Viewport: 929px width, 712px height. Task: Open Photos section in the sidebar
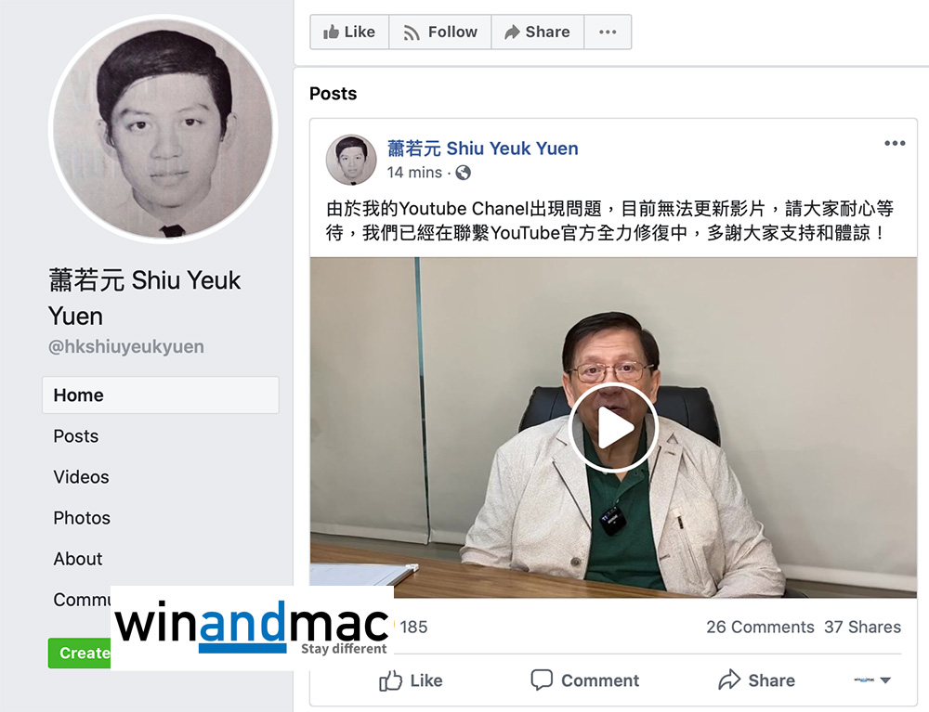click(82, 518)
